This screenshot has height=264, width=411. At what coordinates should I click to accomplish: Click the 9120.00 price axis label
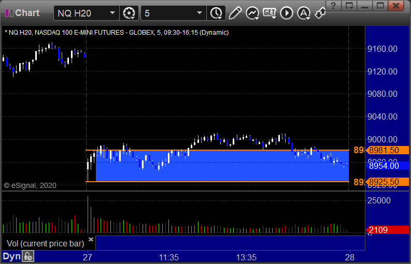(x=382, y=71)
